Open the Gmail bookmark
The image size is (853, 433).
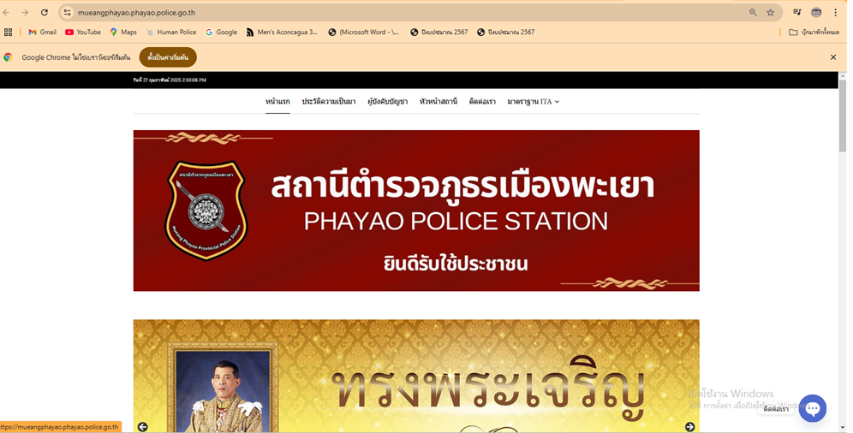43,32
